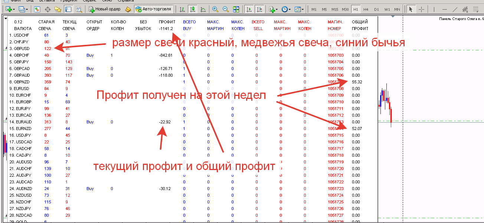Switch chart to bar chart
Screen dimensions: 484x223
182,9
